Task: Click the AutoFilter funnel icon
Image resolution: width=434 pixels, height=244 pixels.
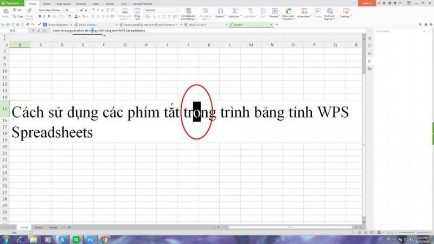Action: tap(250, 11)
